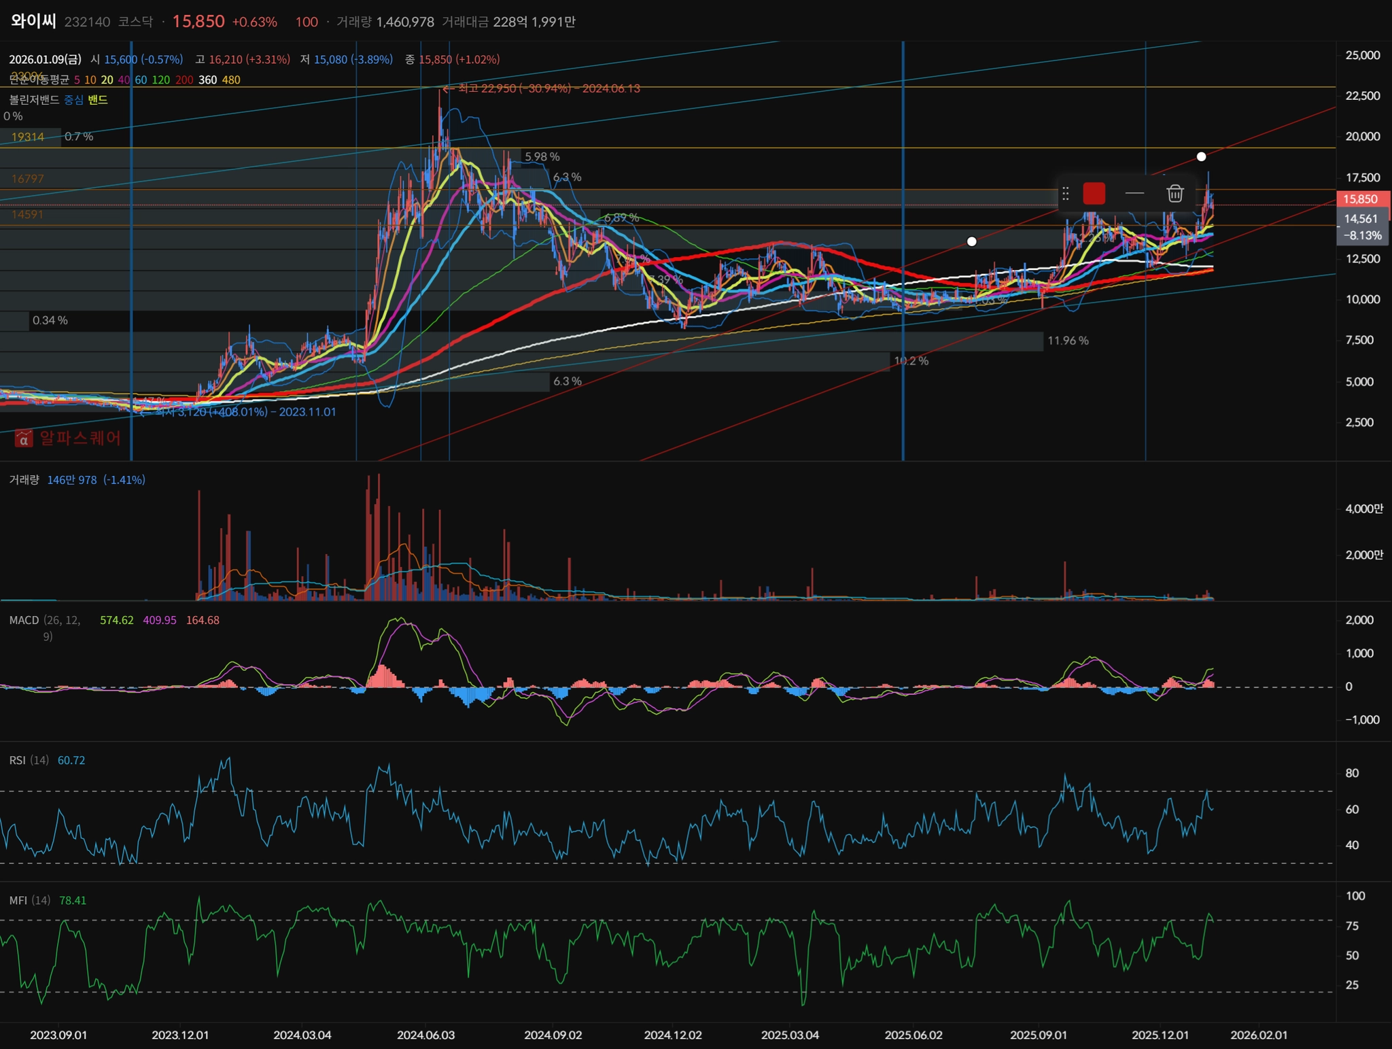
Task: Click the 15,850 current price tag
Action: click(x=1360, y=199)
